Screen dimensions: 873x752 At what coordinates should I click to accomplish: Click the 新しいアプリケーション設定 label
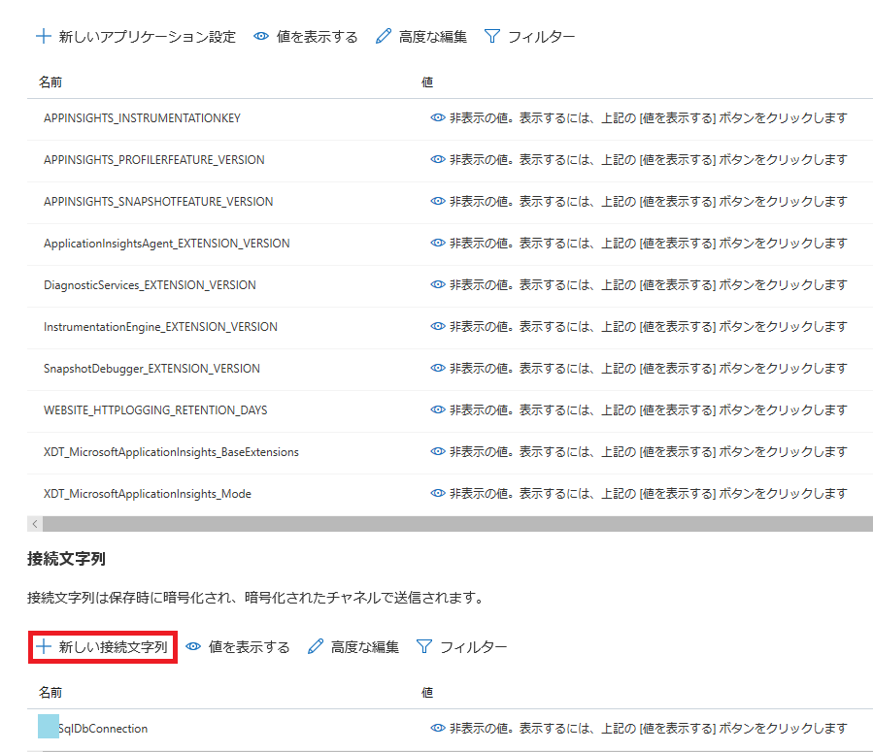tap(148, 37)
